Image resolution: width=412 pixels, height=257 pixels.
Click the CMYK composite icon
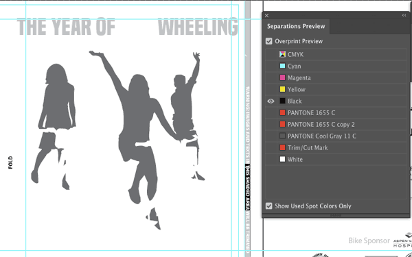point(282,54)
